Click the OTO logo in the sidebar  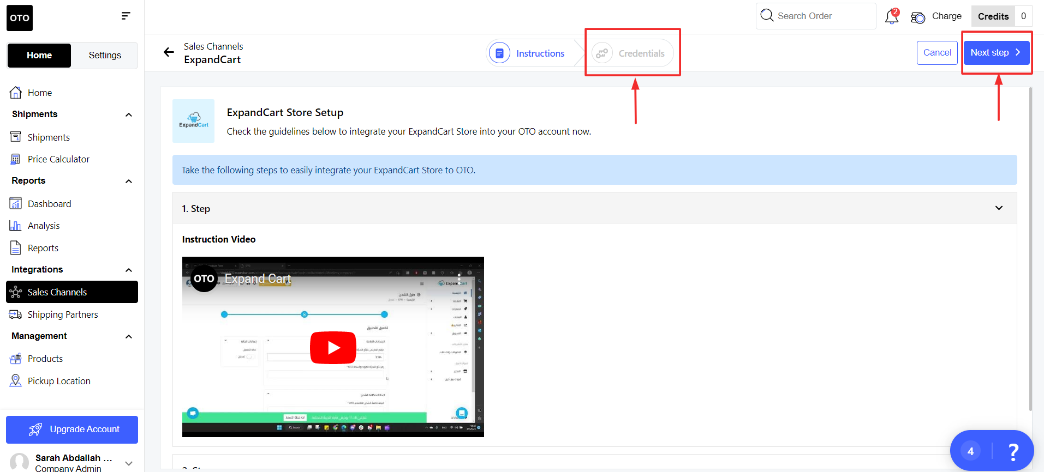click(x=20, y=18)
